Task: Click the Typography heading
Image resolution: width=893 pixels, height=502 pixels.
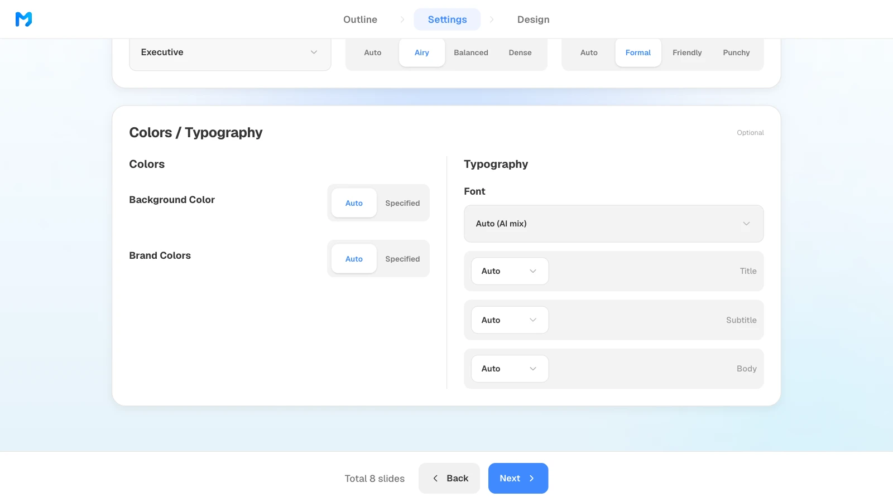Action: pos(496,164)
